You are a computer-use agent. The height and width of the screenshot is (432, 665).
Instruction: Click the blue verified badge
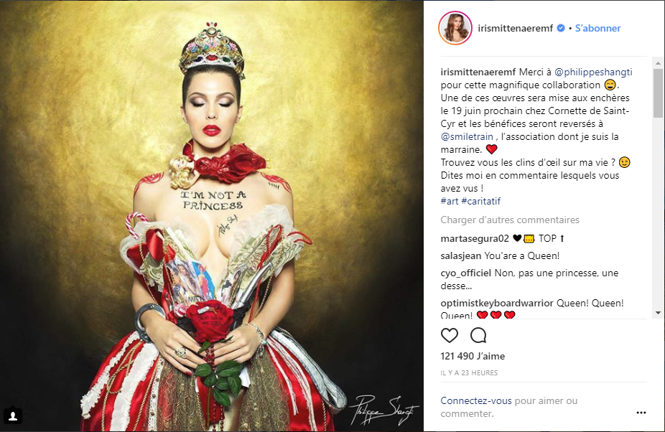tap(561, 28)
